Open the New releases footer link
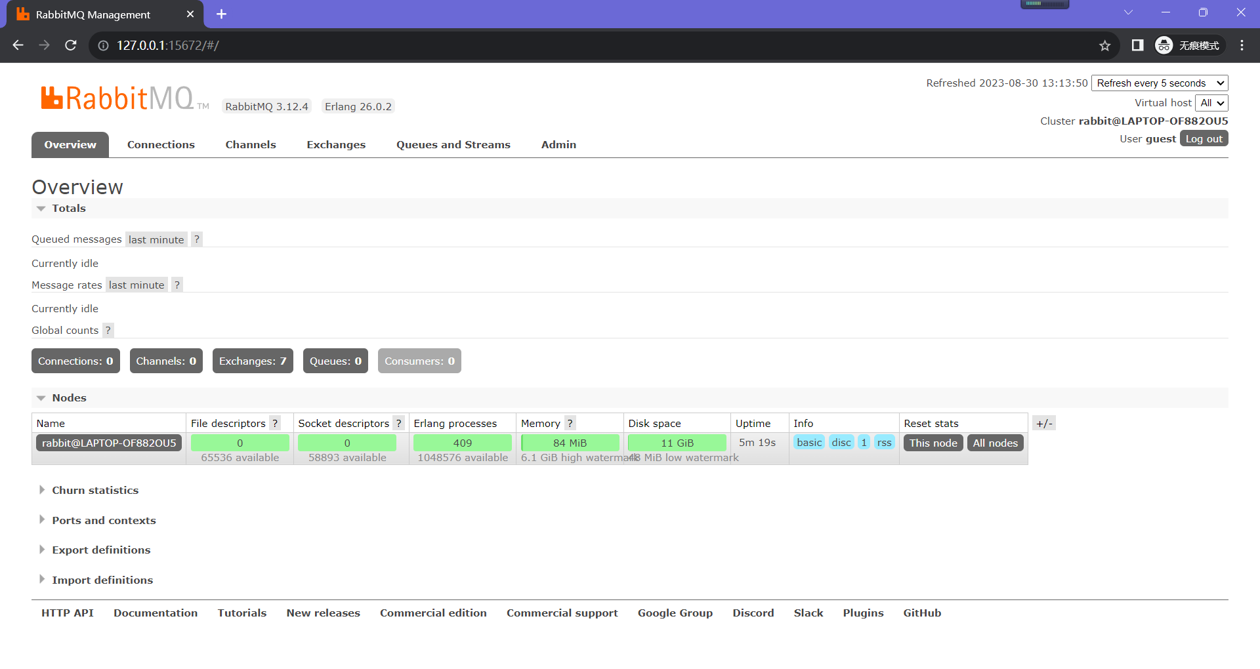This screenshot has width=1260, height=669. pos(324,613)
